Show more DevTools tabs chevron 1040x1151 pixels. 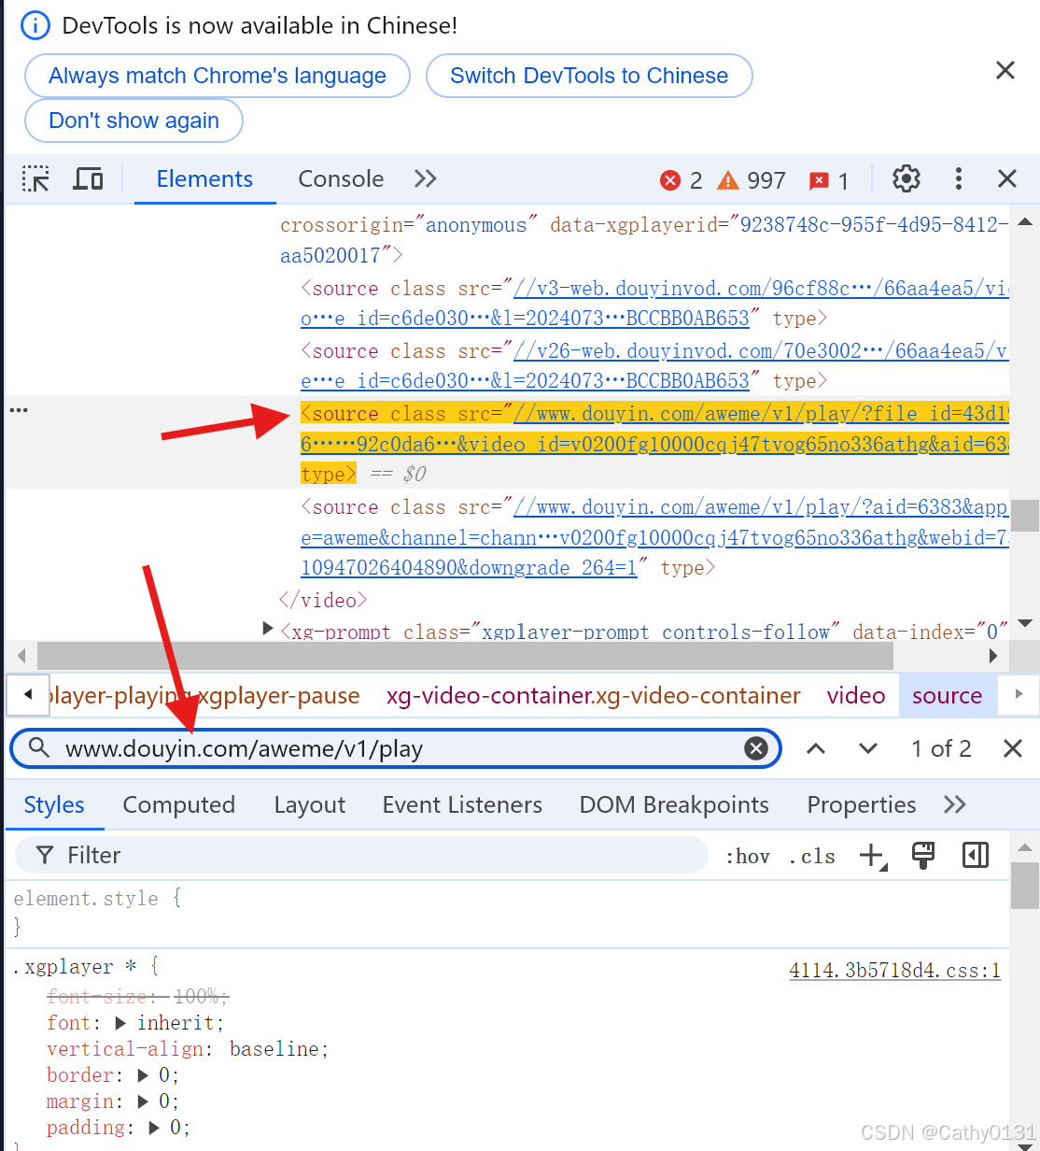click(x=426, y=178)
